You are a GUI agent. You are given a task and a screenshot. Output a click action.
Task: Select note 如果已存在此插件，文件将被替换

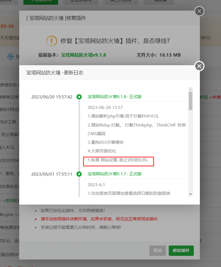pyautogui.click(x=73, y=211)
